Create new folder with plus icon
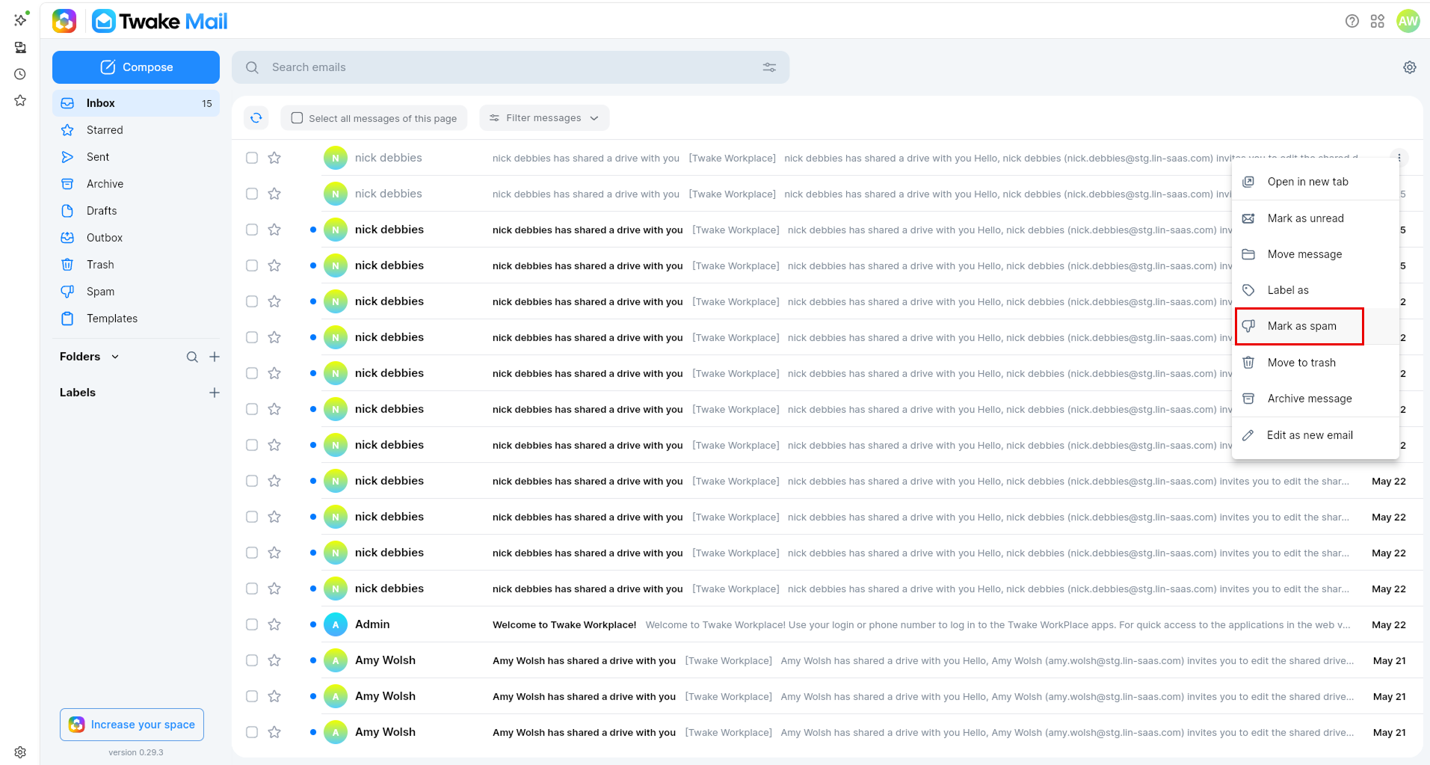 (215, 357)
